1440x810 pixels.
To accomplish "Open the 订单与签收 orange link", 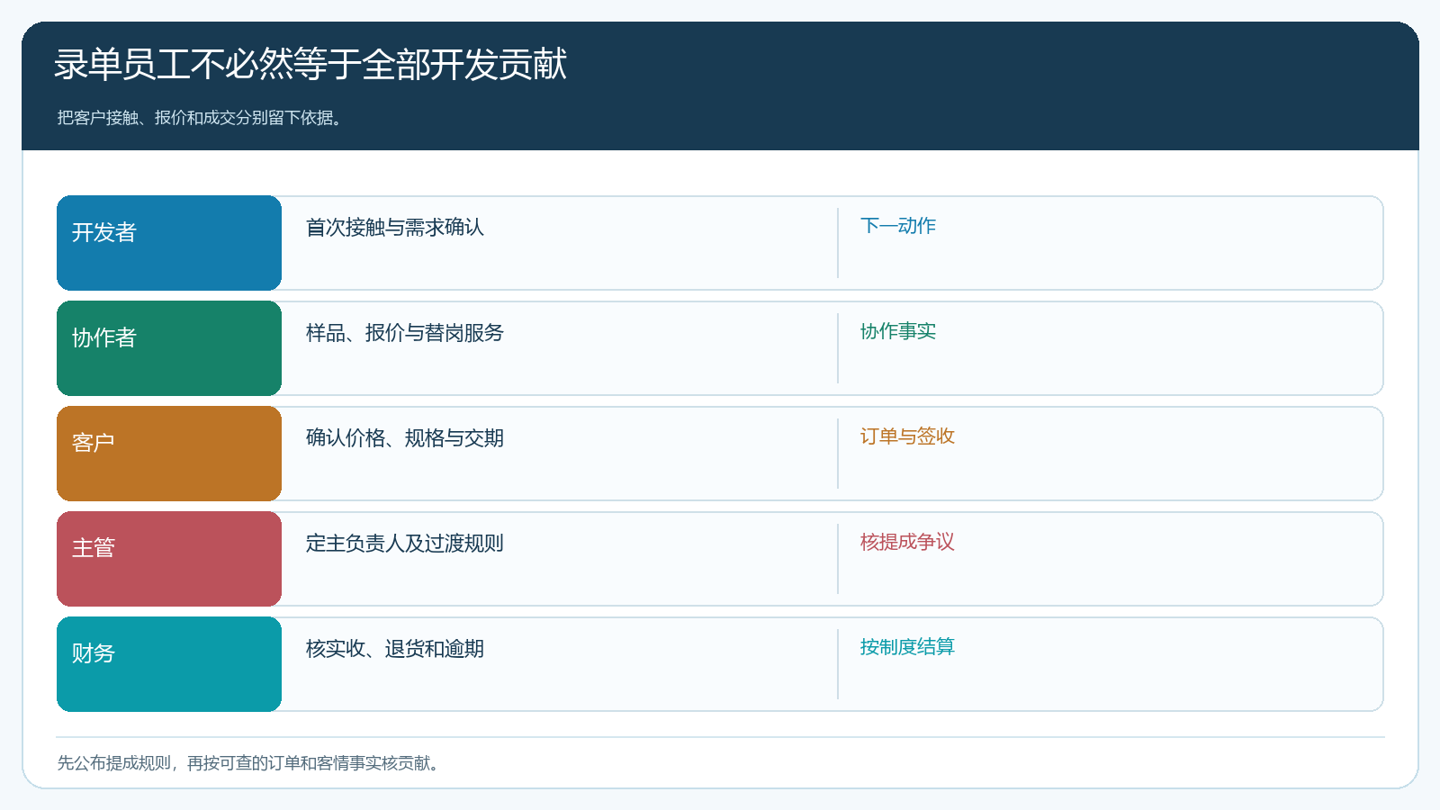I will (907, 436).
